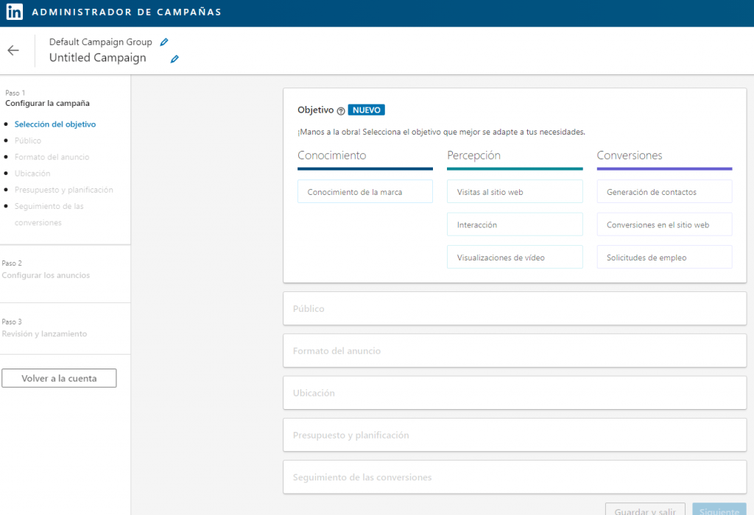Choose Visualizaciones de vídeo objective
This screenshot has width=754, height=515.
coord(515,257)
